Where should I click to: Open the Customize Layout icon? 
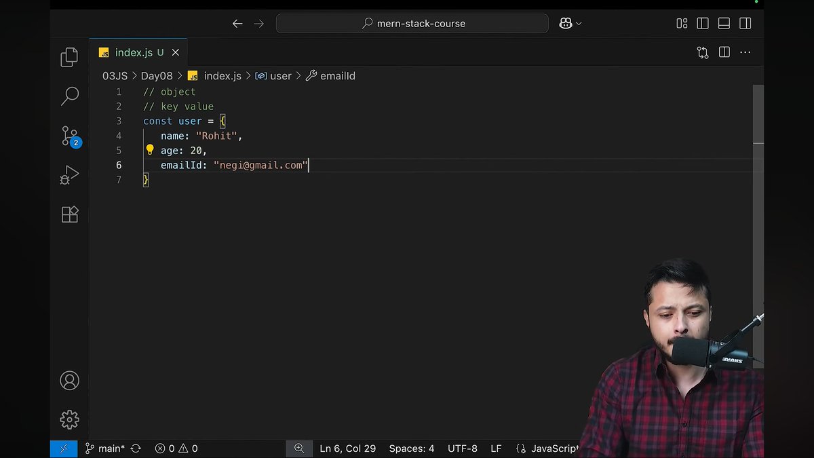(x=682, y=23)
